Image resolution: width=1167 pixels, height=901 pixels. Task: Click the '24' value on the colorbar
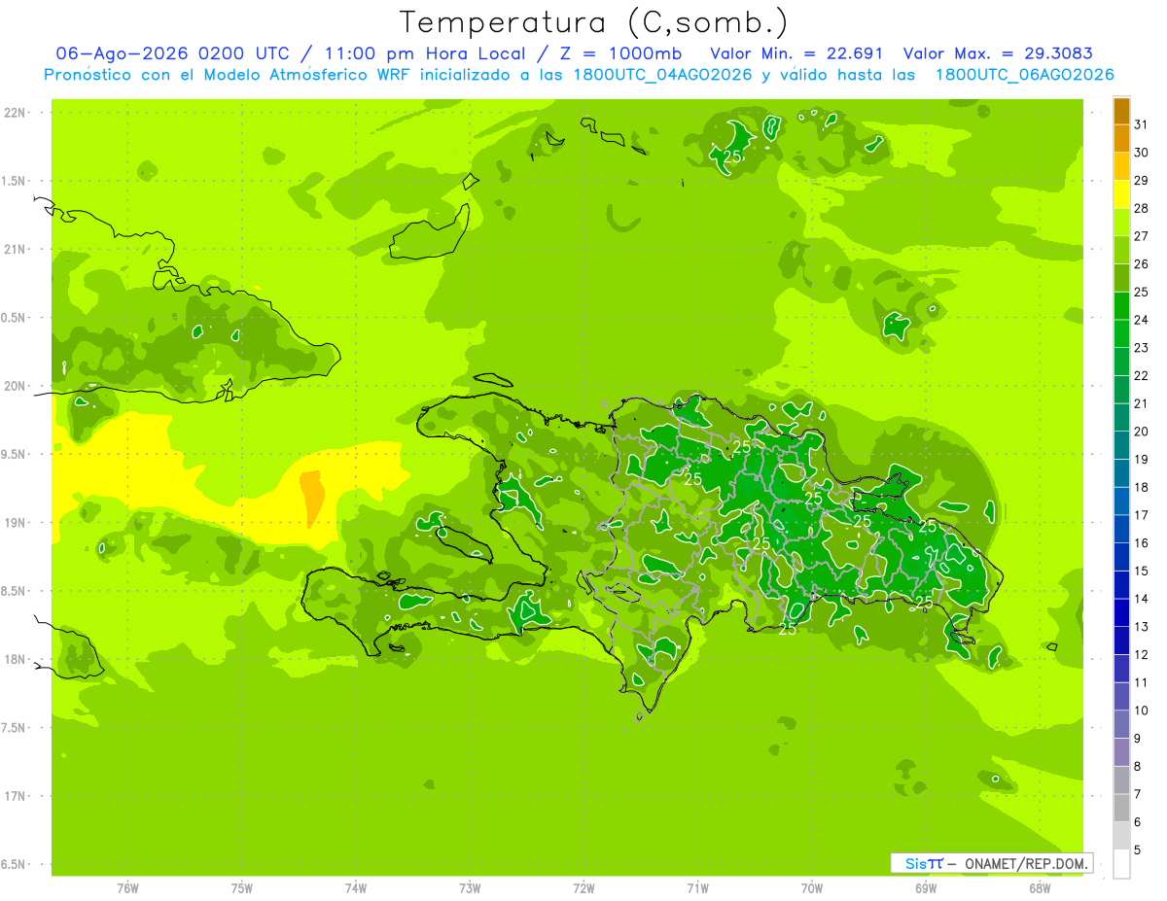[1142, 320]
